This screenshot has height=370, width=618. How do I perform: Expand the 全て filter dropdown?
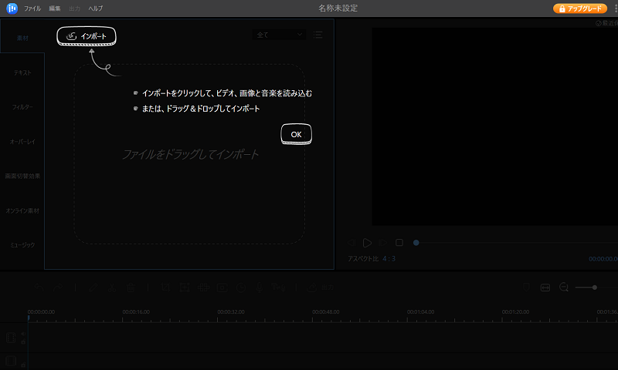(x=279, y=35)
